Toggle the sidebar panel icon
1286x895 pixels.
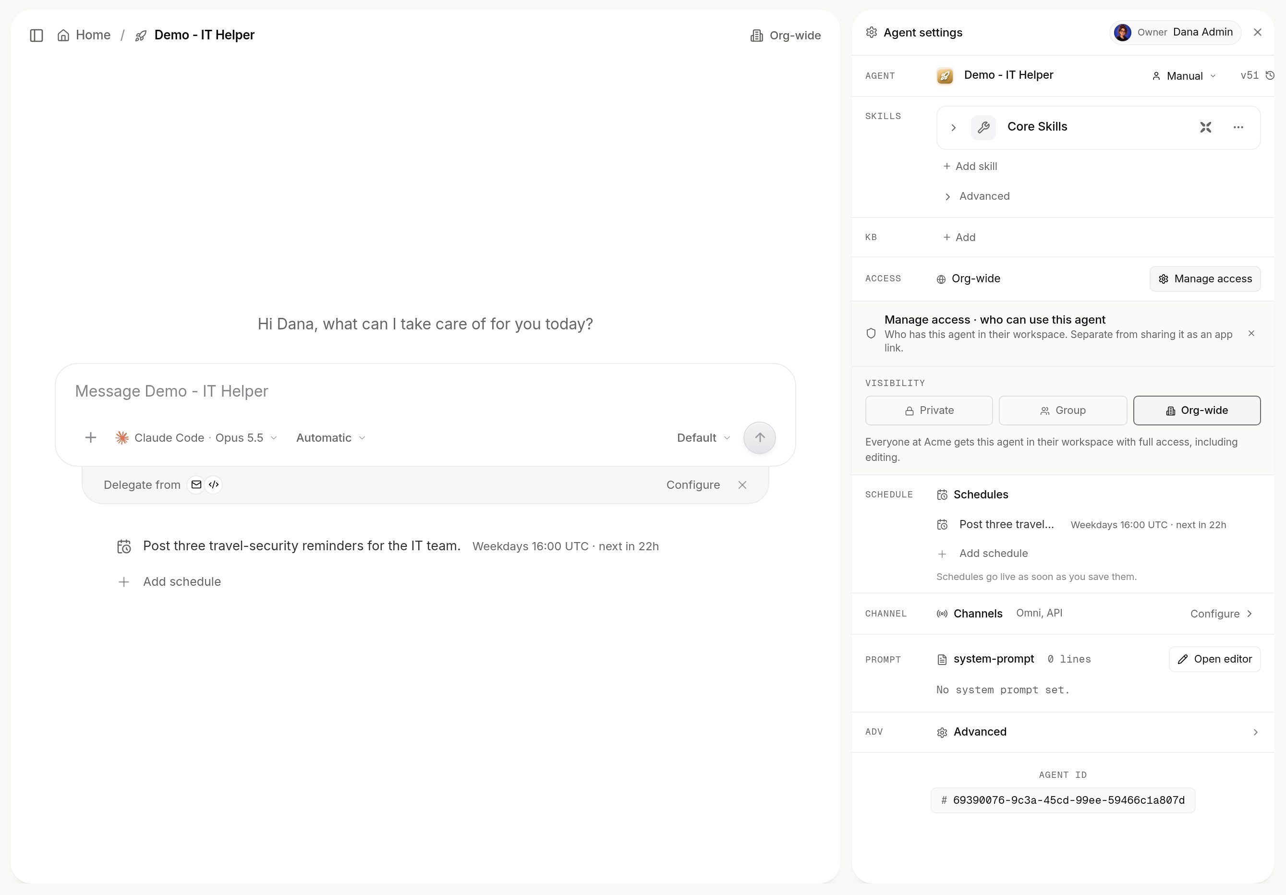point(36,35)
